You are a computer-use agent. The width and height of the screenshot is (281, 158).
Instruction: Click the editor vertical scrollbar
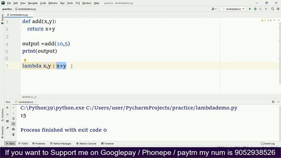(x=280, y=54)
